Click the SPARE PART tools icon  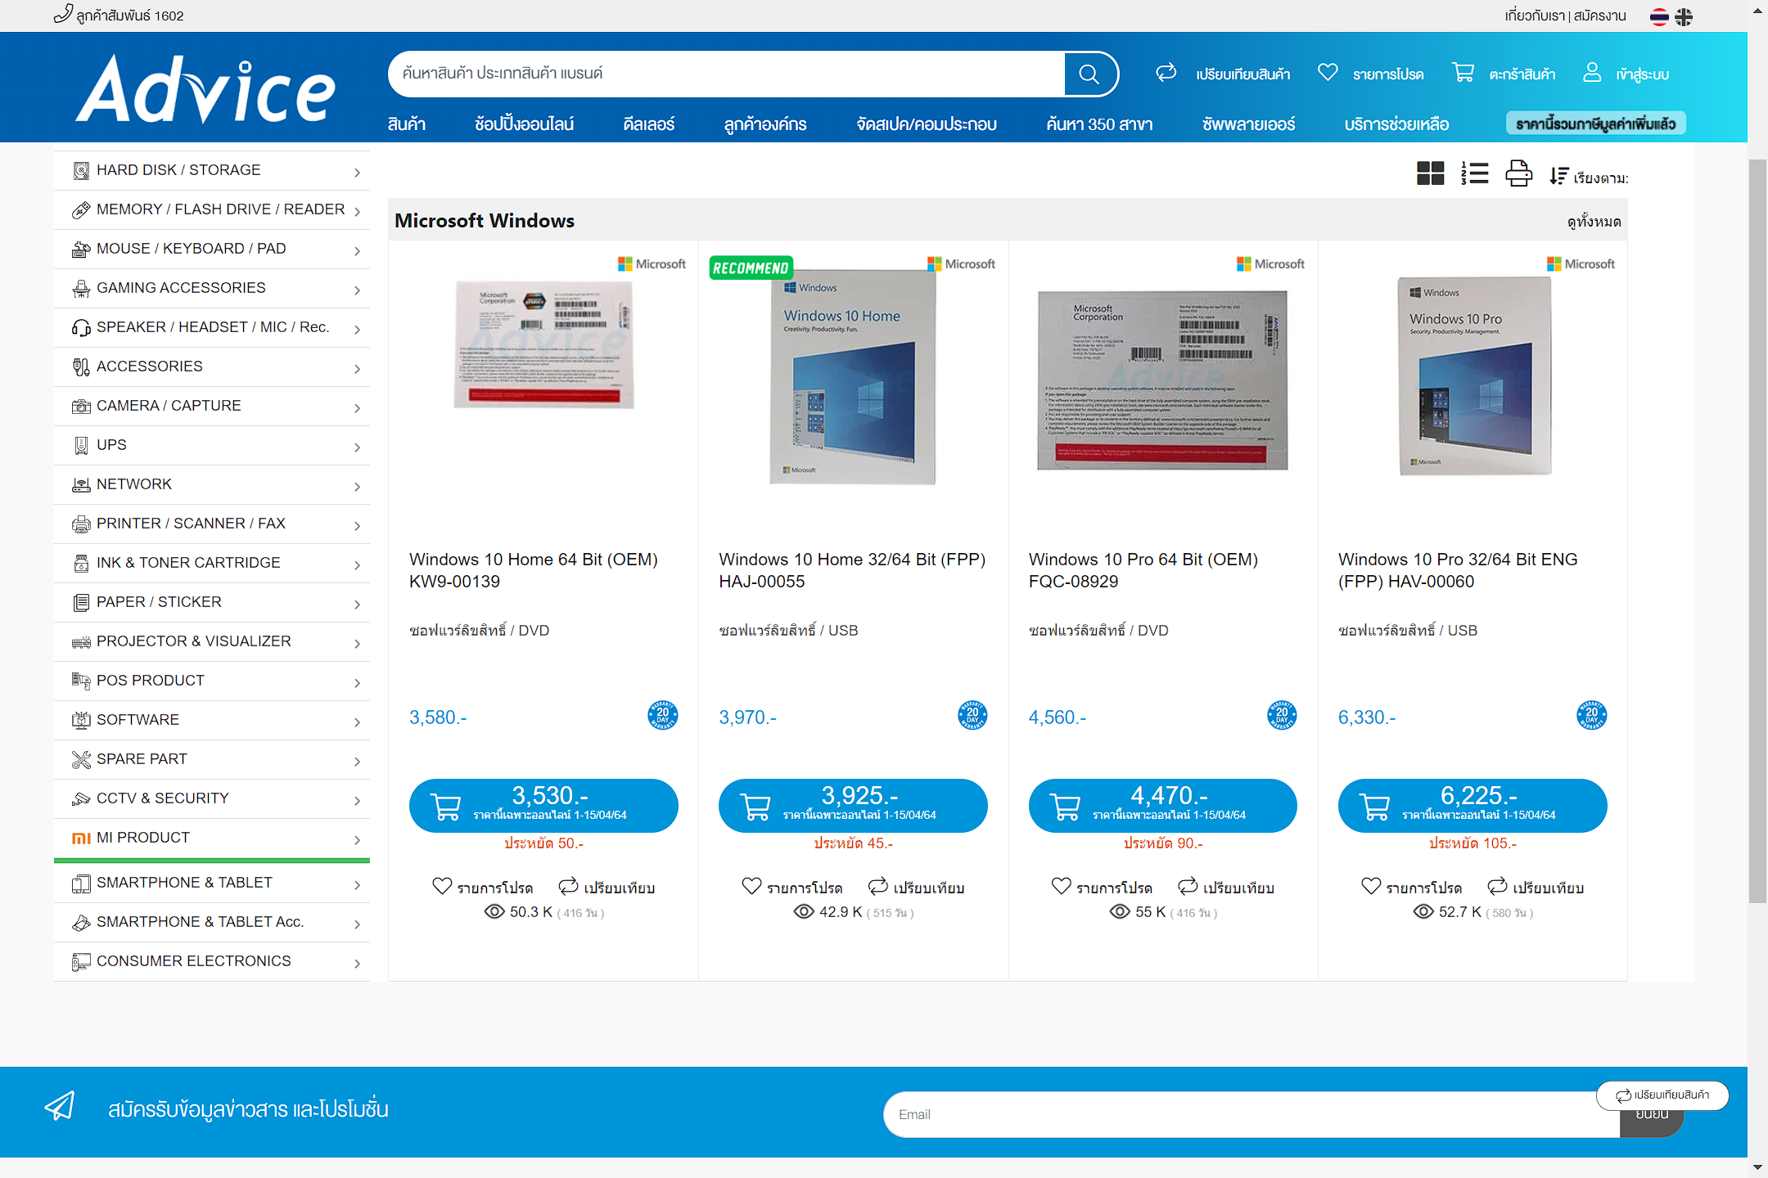[x=81, y=760]
